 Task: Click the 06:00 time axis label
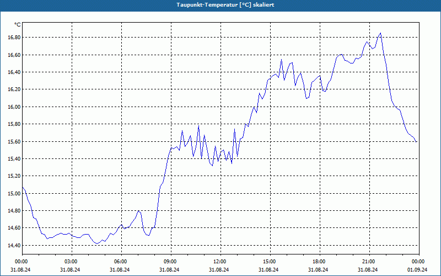[x=120, y=262]
